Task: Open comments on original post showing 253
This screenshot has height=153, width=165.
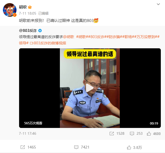Action: coord(136,134)
